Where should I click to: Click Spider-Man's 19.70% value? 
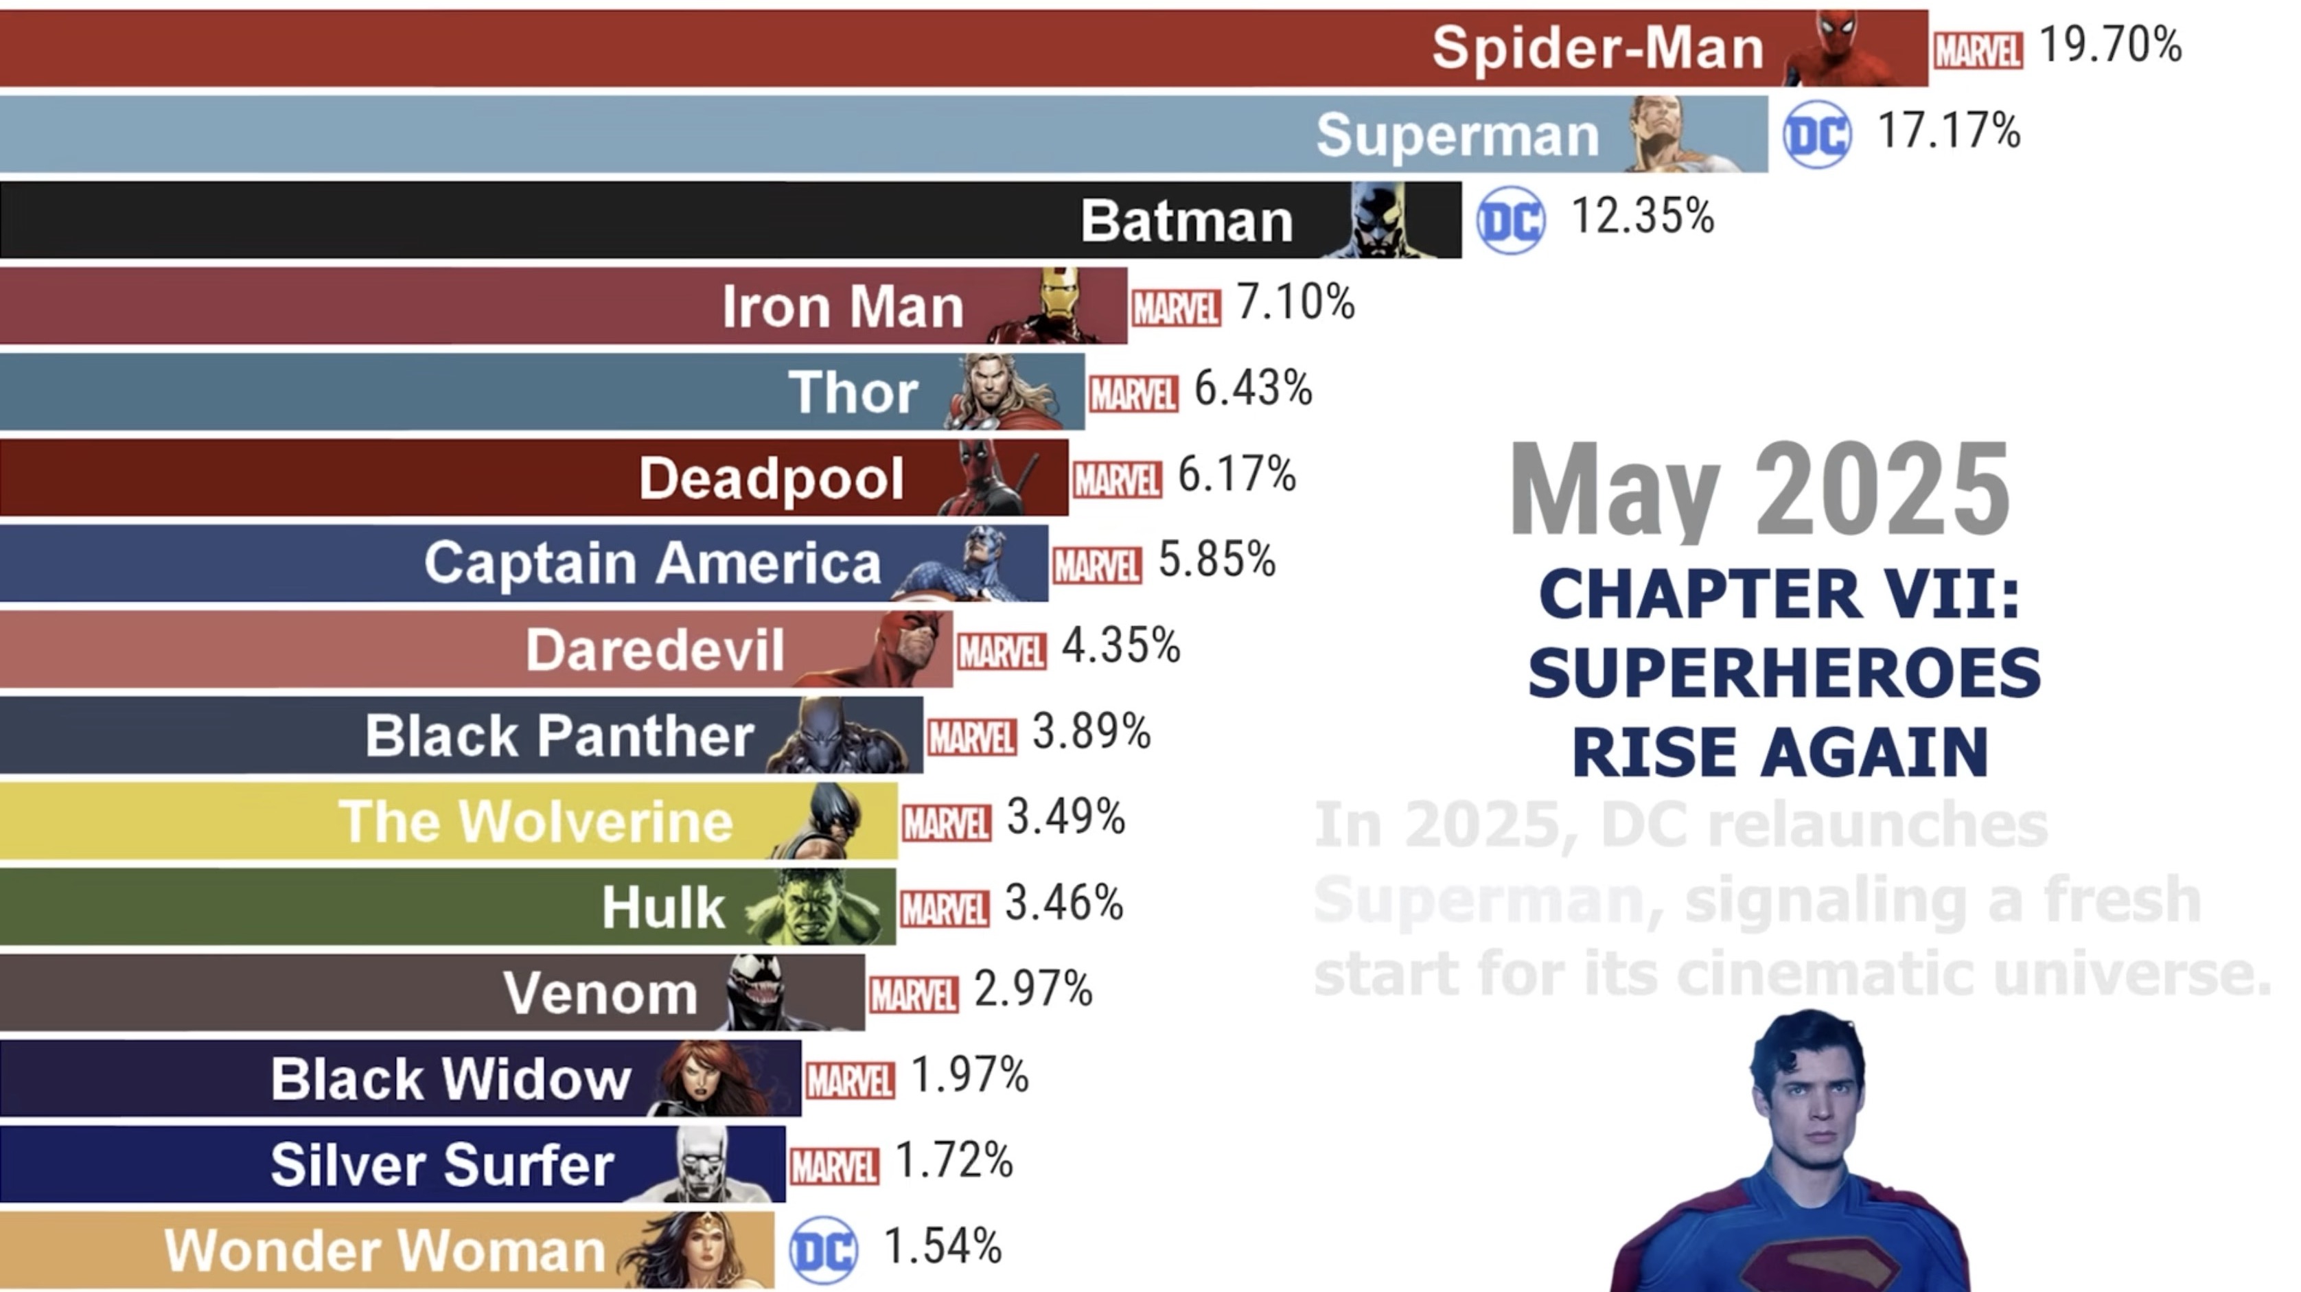pyautogui.click(x=2111, y=45)
